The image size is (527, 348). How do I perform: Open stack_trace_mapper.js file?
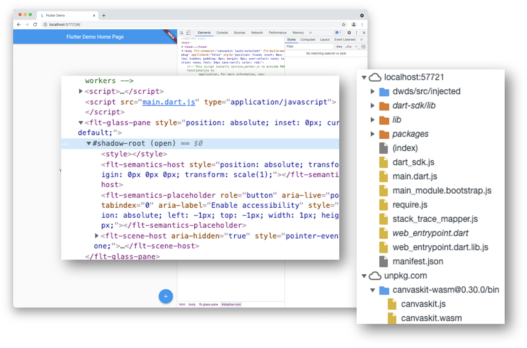coord(435,219)
